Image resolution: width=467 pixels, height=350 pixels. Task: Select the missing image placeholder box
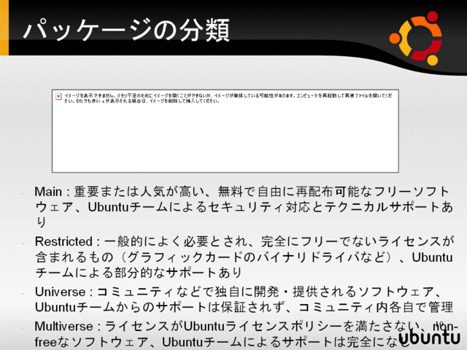click(225, 131)
